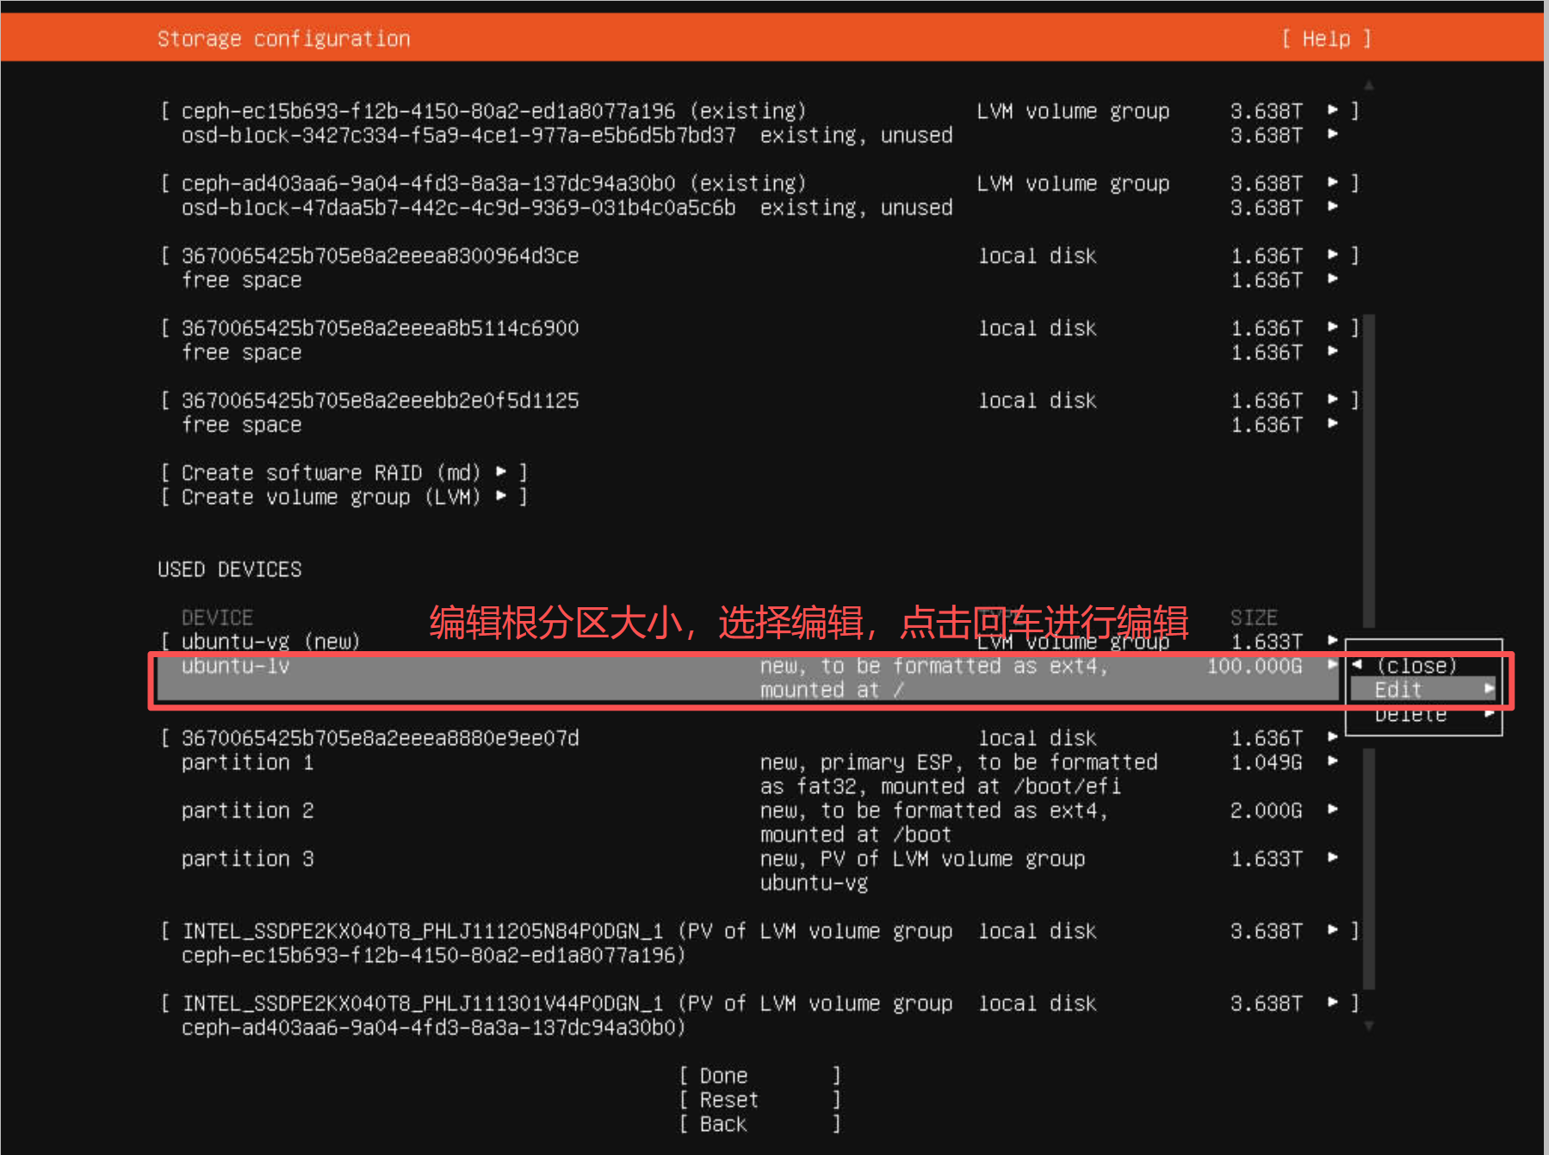Open arrow for partition 1 ESP row
Screen dimensions: 1549x1155
[x=1333, y=761]
